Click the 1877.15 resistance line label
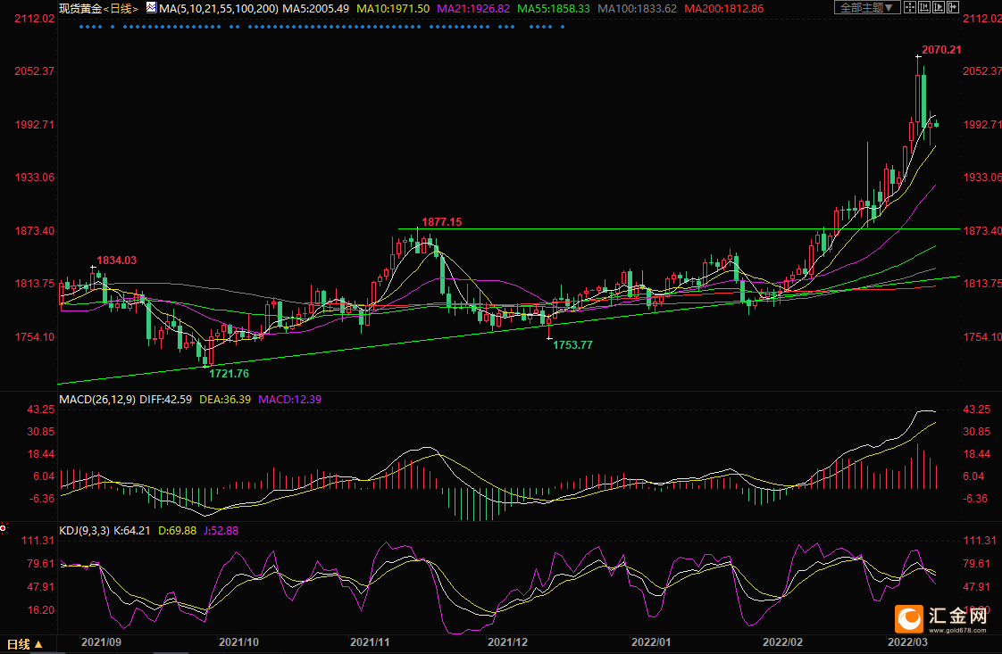Image resolution: width=1002 pixels, height=654 pixels. [x=442, y=220]
